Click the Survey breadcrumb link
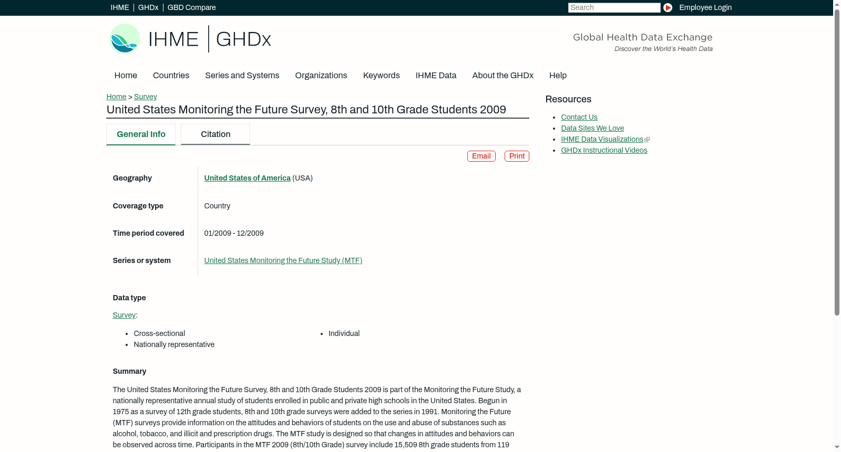841x452 pixels. 146,97
